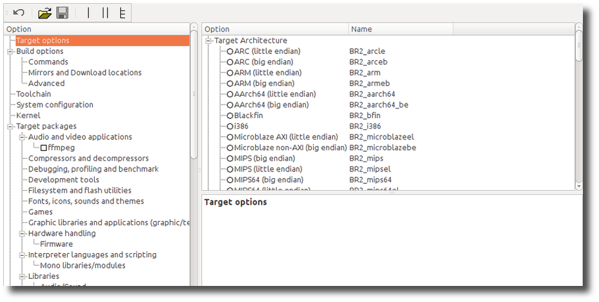This screenshot has width=599, height=302.
Task: Select System configuration in option tree
Action: tap(55, 105)
